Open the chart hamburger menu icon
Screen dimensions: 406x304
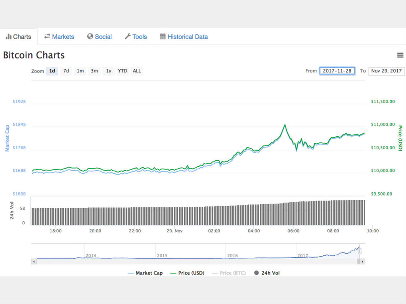pyautogui.click(x=400, y=55)
